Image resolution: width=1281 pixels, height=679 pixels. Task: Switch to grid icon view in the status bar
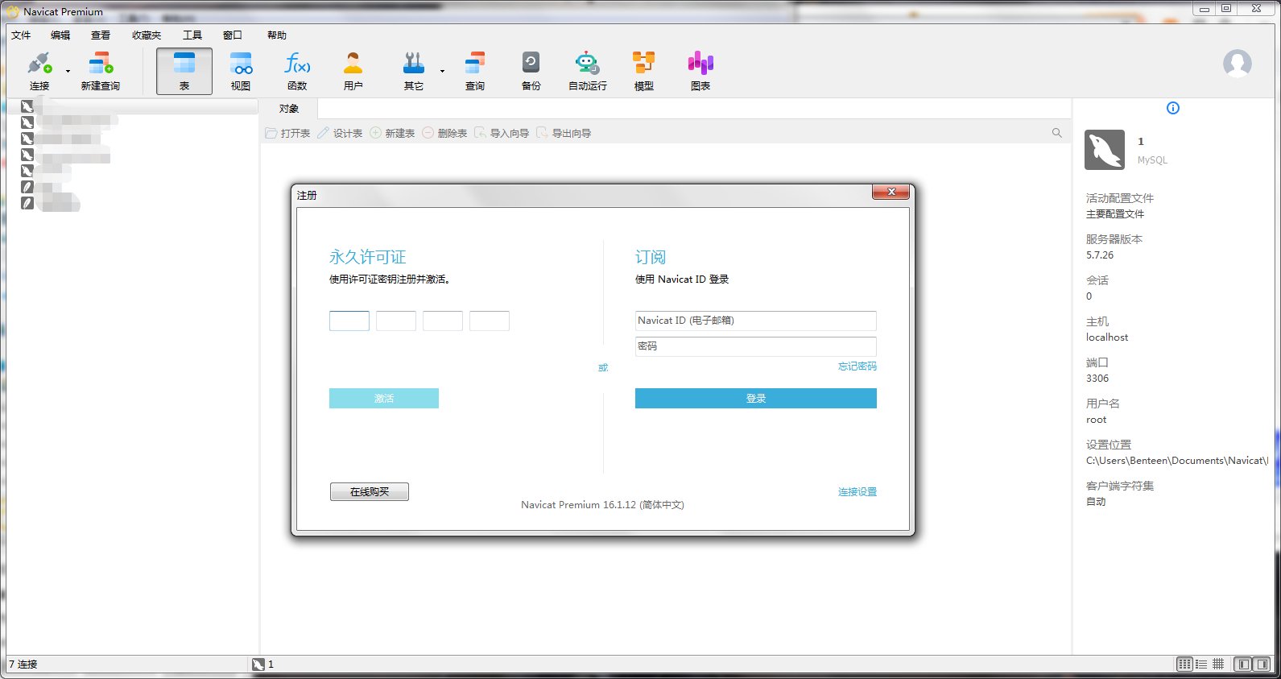point(1184,664)
